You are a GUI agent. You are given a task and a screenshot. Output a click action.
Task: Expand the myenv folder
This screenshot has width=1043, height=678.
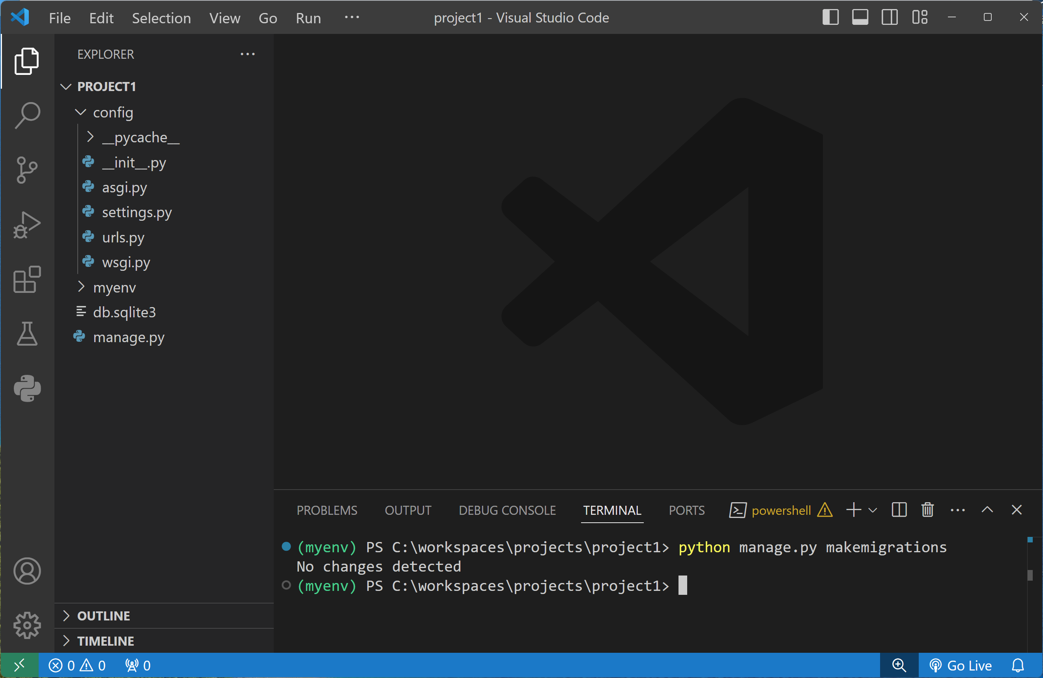[114, 287]
